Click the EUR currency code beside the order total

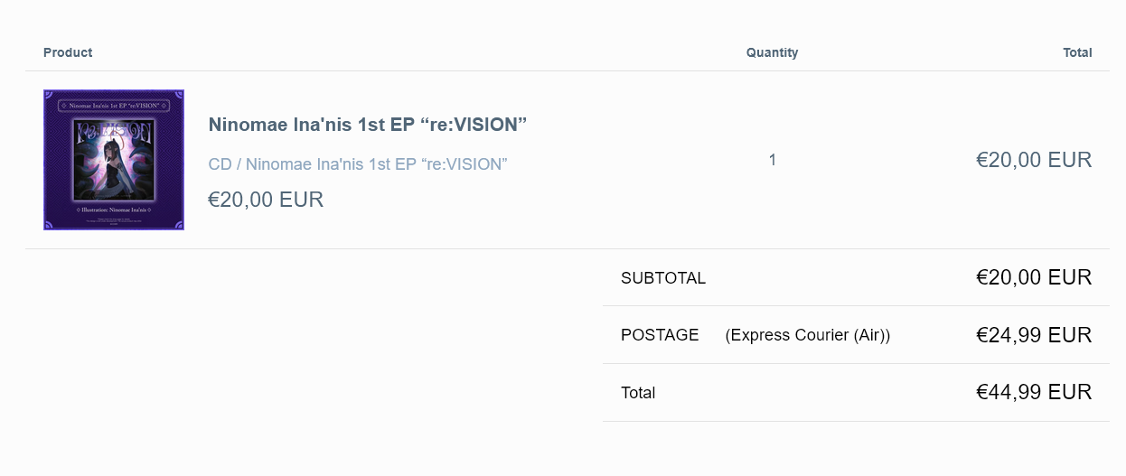pyautogui.click(x=1070, y=392)
